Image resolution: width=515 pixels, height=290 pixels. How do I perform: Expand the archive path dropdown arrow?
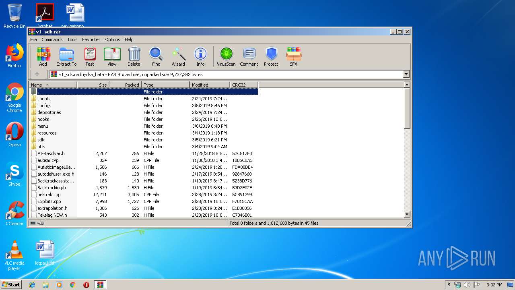tap(406, 74)
